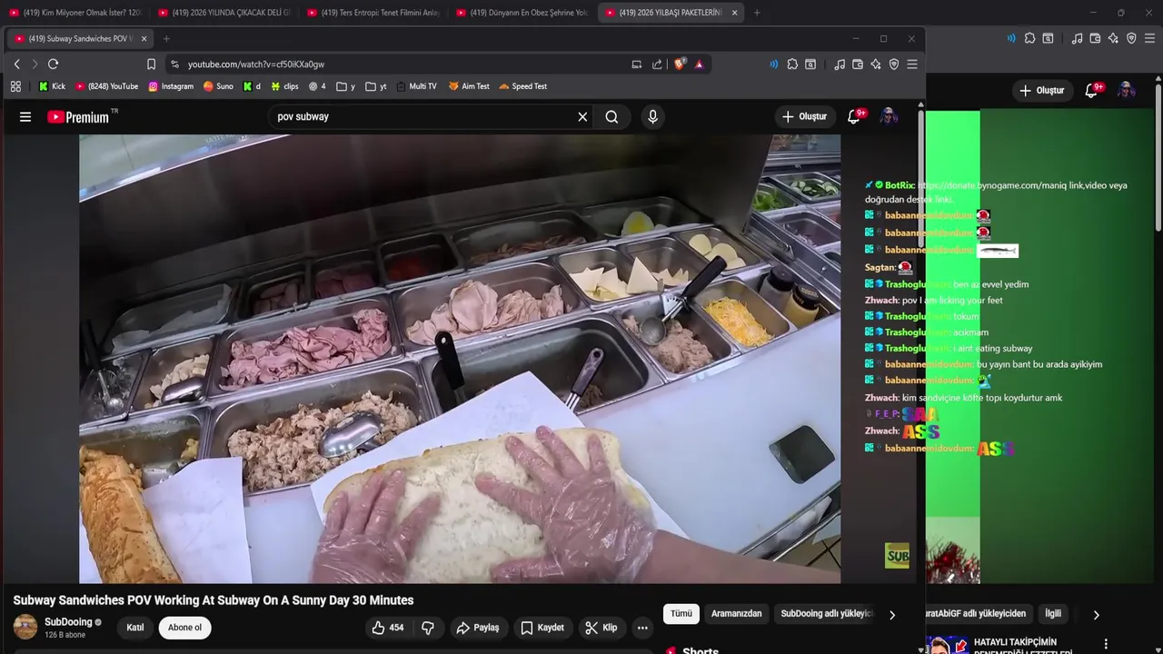This screenshot has width=1163, height=654.
Task: Click the cast/screen icon in the address bar
Action: [x=636, y=64]
